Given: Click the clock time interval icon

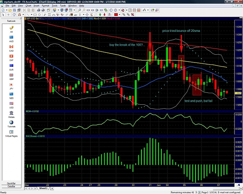Looking at the screenshot, I should click(111, 10).
